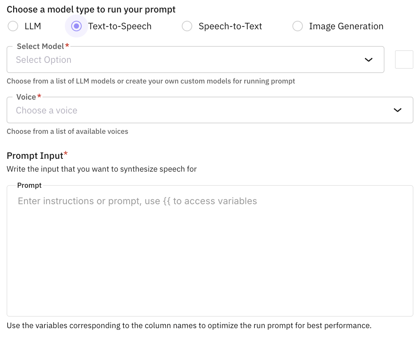Image resolution: width=420 pixels, height=338 pixels.
Task: Click the red asterisk beside Select Model
Action: [67, 46]
